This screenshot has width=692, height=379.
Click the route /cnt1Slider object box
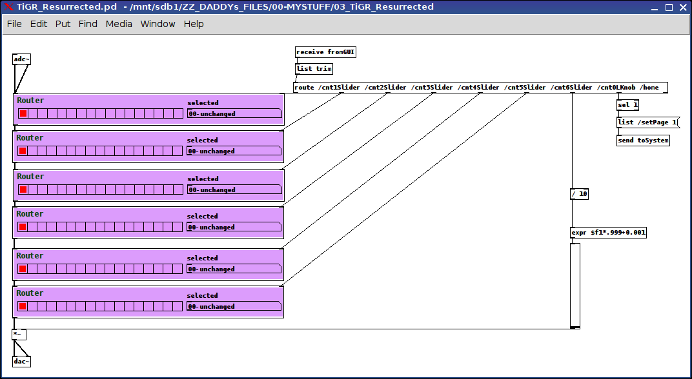[x=481, y=87]
